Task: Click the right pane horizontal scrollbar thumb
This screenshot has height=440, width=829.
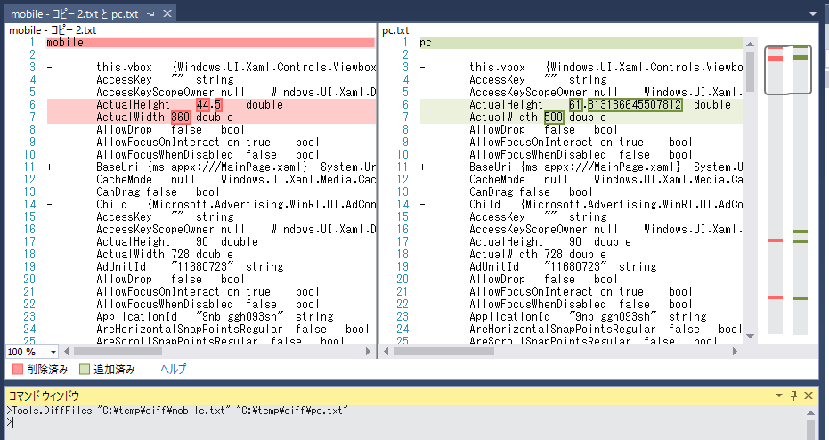Action: 443,351
